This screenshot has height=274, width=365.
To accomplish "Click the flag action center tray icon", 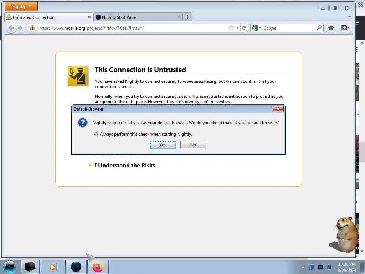I will (312, 267).
